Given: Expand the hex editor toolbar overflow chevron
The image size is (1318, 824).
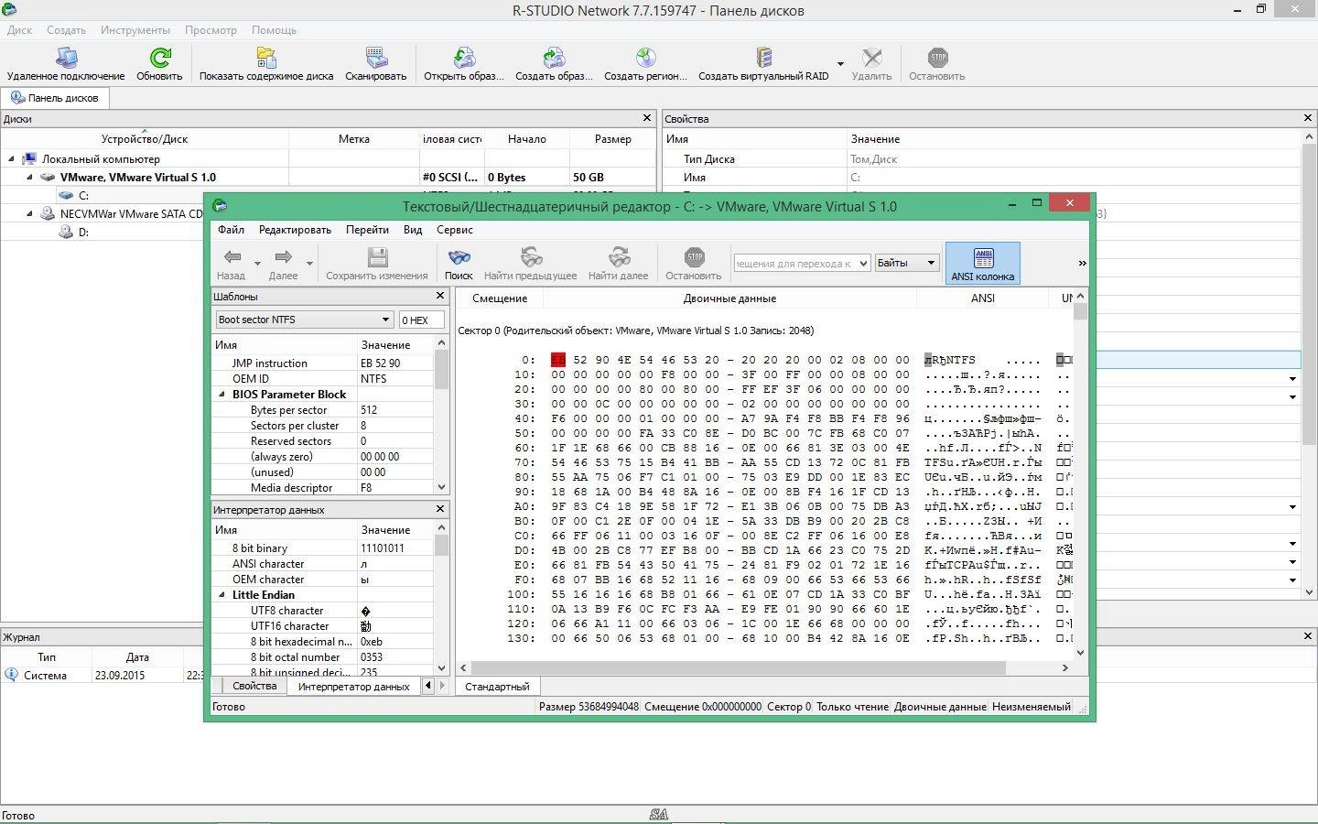Looking at the screenshot, I should (x=1082, y=263).
